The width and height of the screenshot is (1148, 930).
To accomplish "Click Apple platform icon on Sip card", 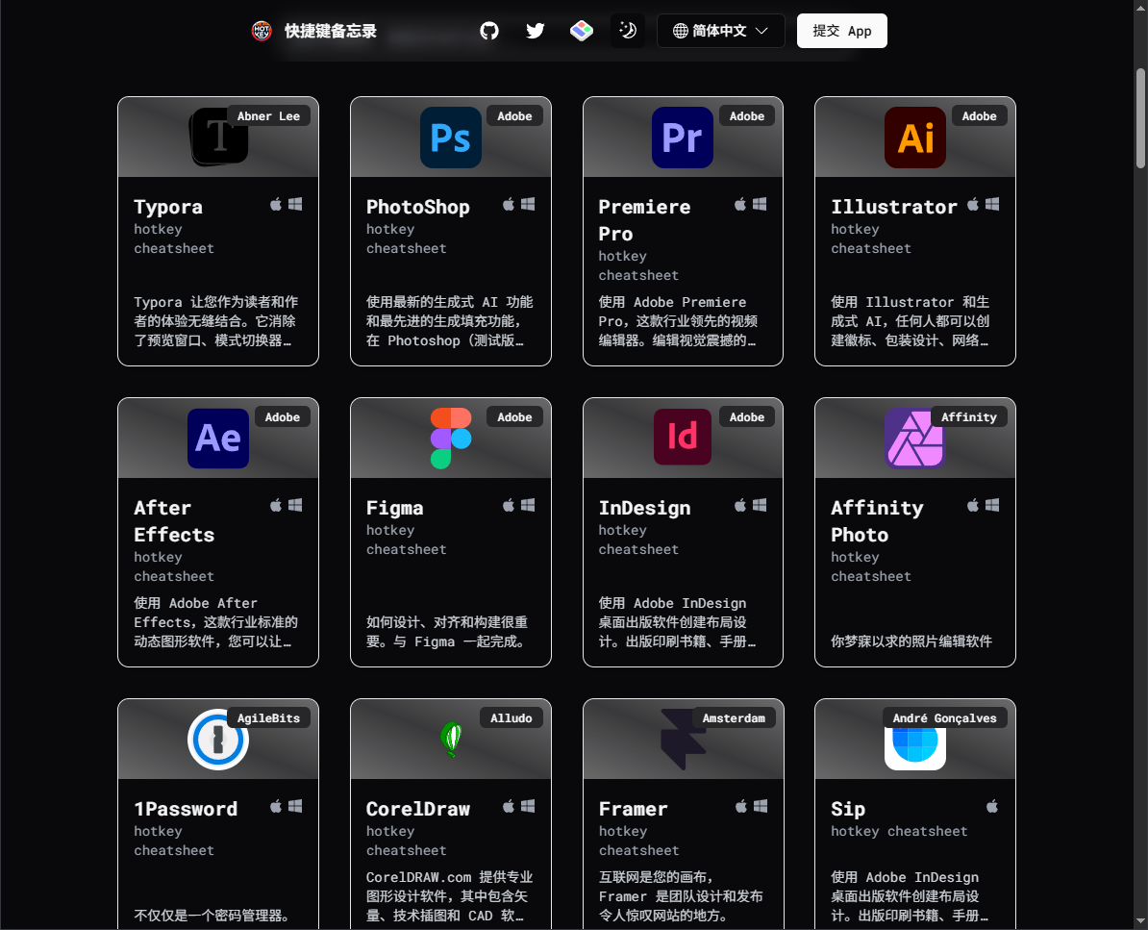I will coord(992,806).
